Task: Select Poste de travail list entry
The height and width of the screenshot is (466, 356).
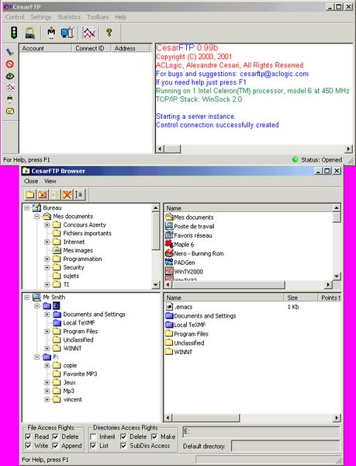Action: [x=190, y=226]
